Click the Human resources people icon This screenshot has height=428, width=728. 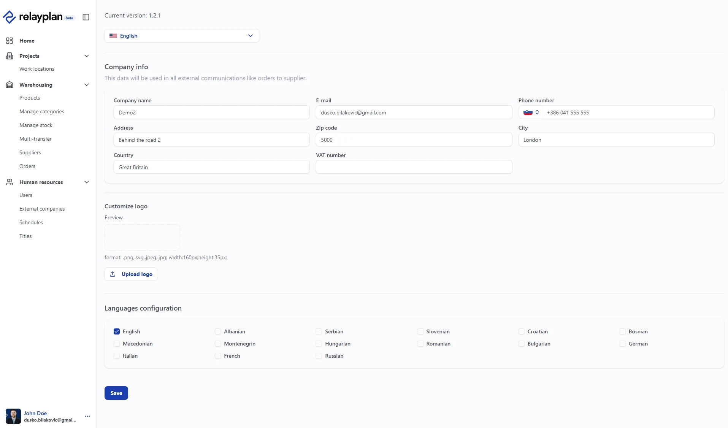point(10,182)
